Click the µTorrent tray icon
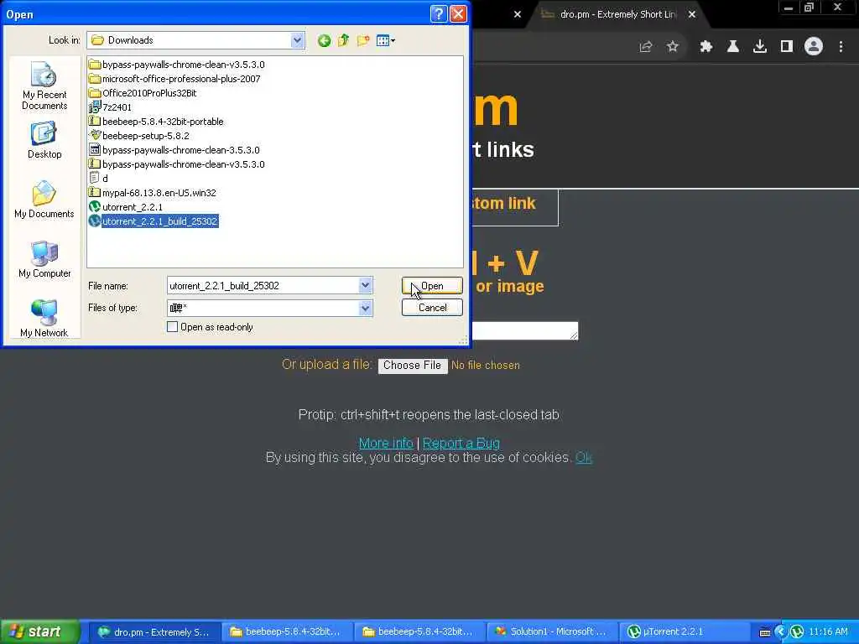 797,632
